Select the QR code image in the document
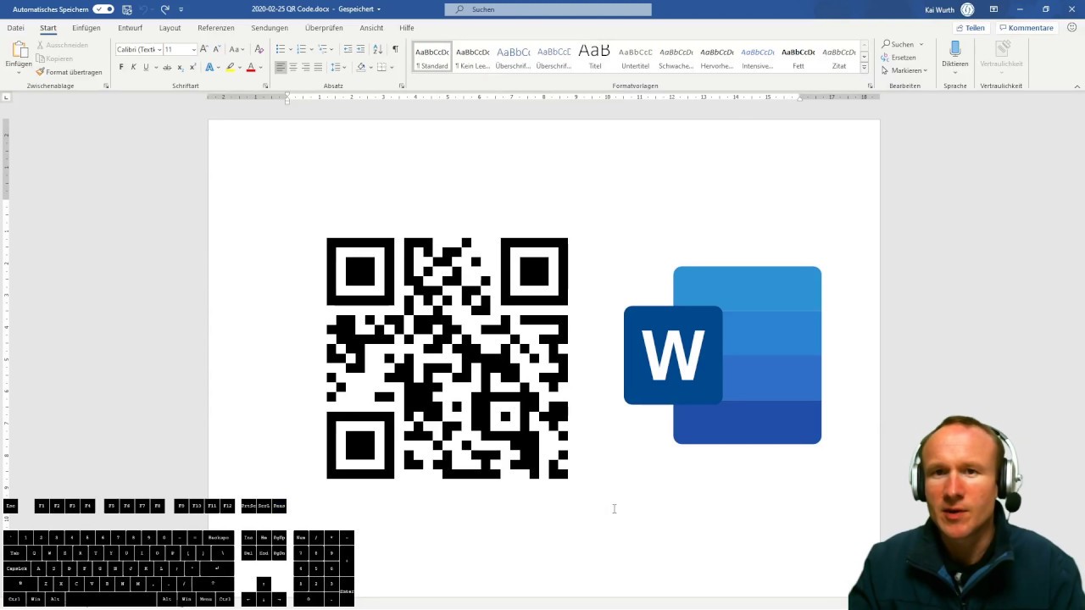 (x=448, y=358)
